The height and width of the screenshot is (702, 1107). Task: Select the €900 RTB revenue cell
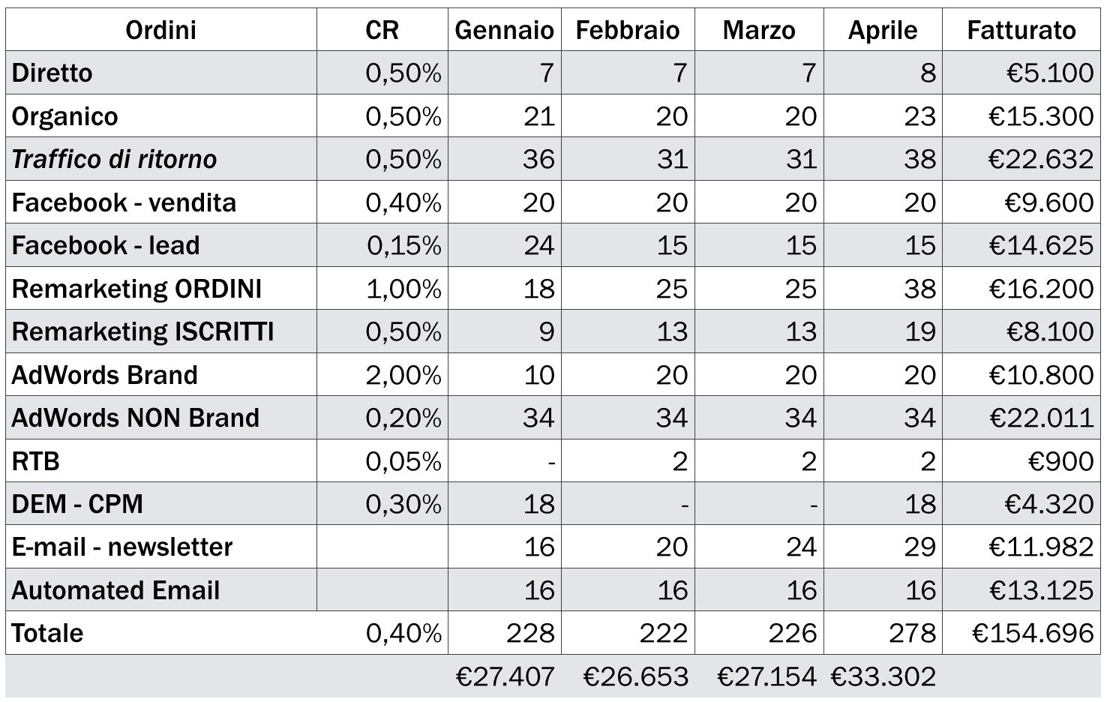click(1060, 461)
